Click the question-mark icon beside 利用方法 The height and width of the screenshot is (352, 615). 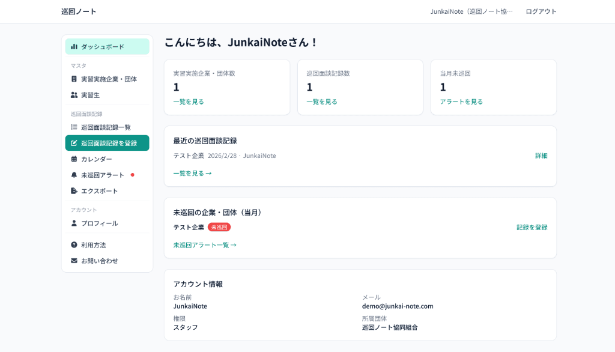pyautogui.click(x=73, y=244)
